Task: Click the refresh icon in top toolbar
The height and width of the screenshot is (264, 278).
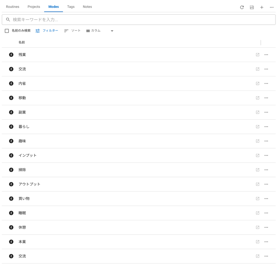Action: (242, 7)
